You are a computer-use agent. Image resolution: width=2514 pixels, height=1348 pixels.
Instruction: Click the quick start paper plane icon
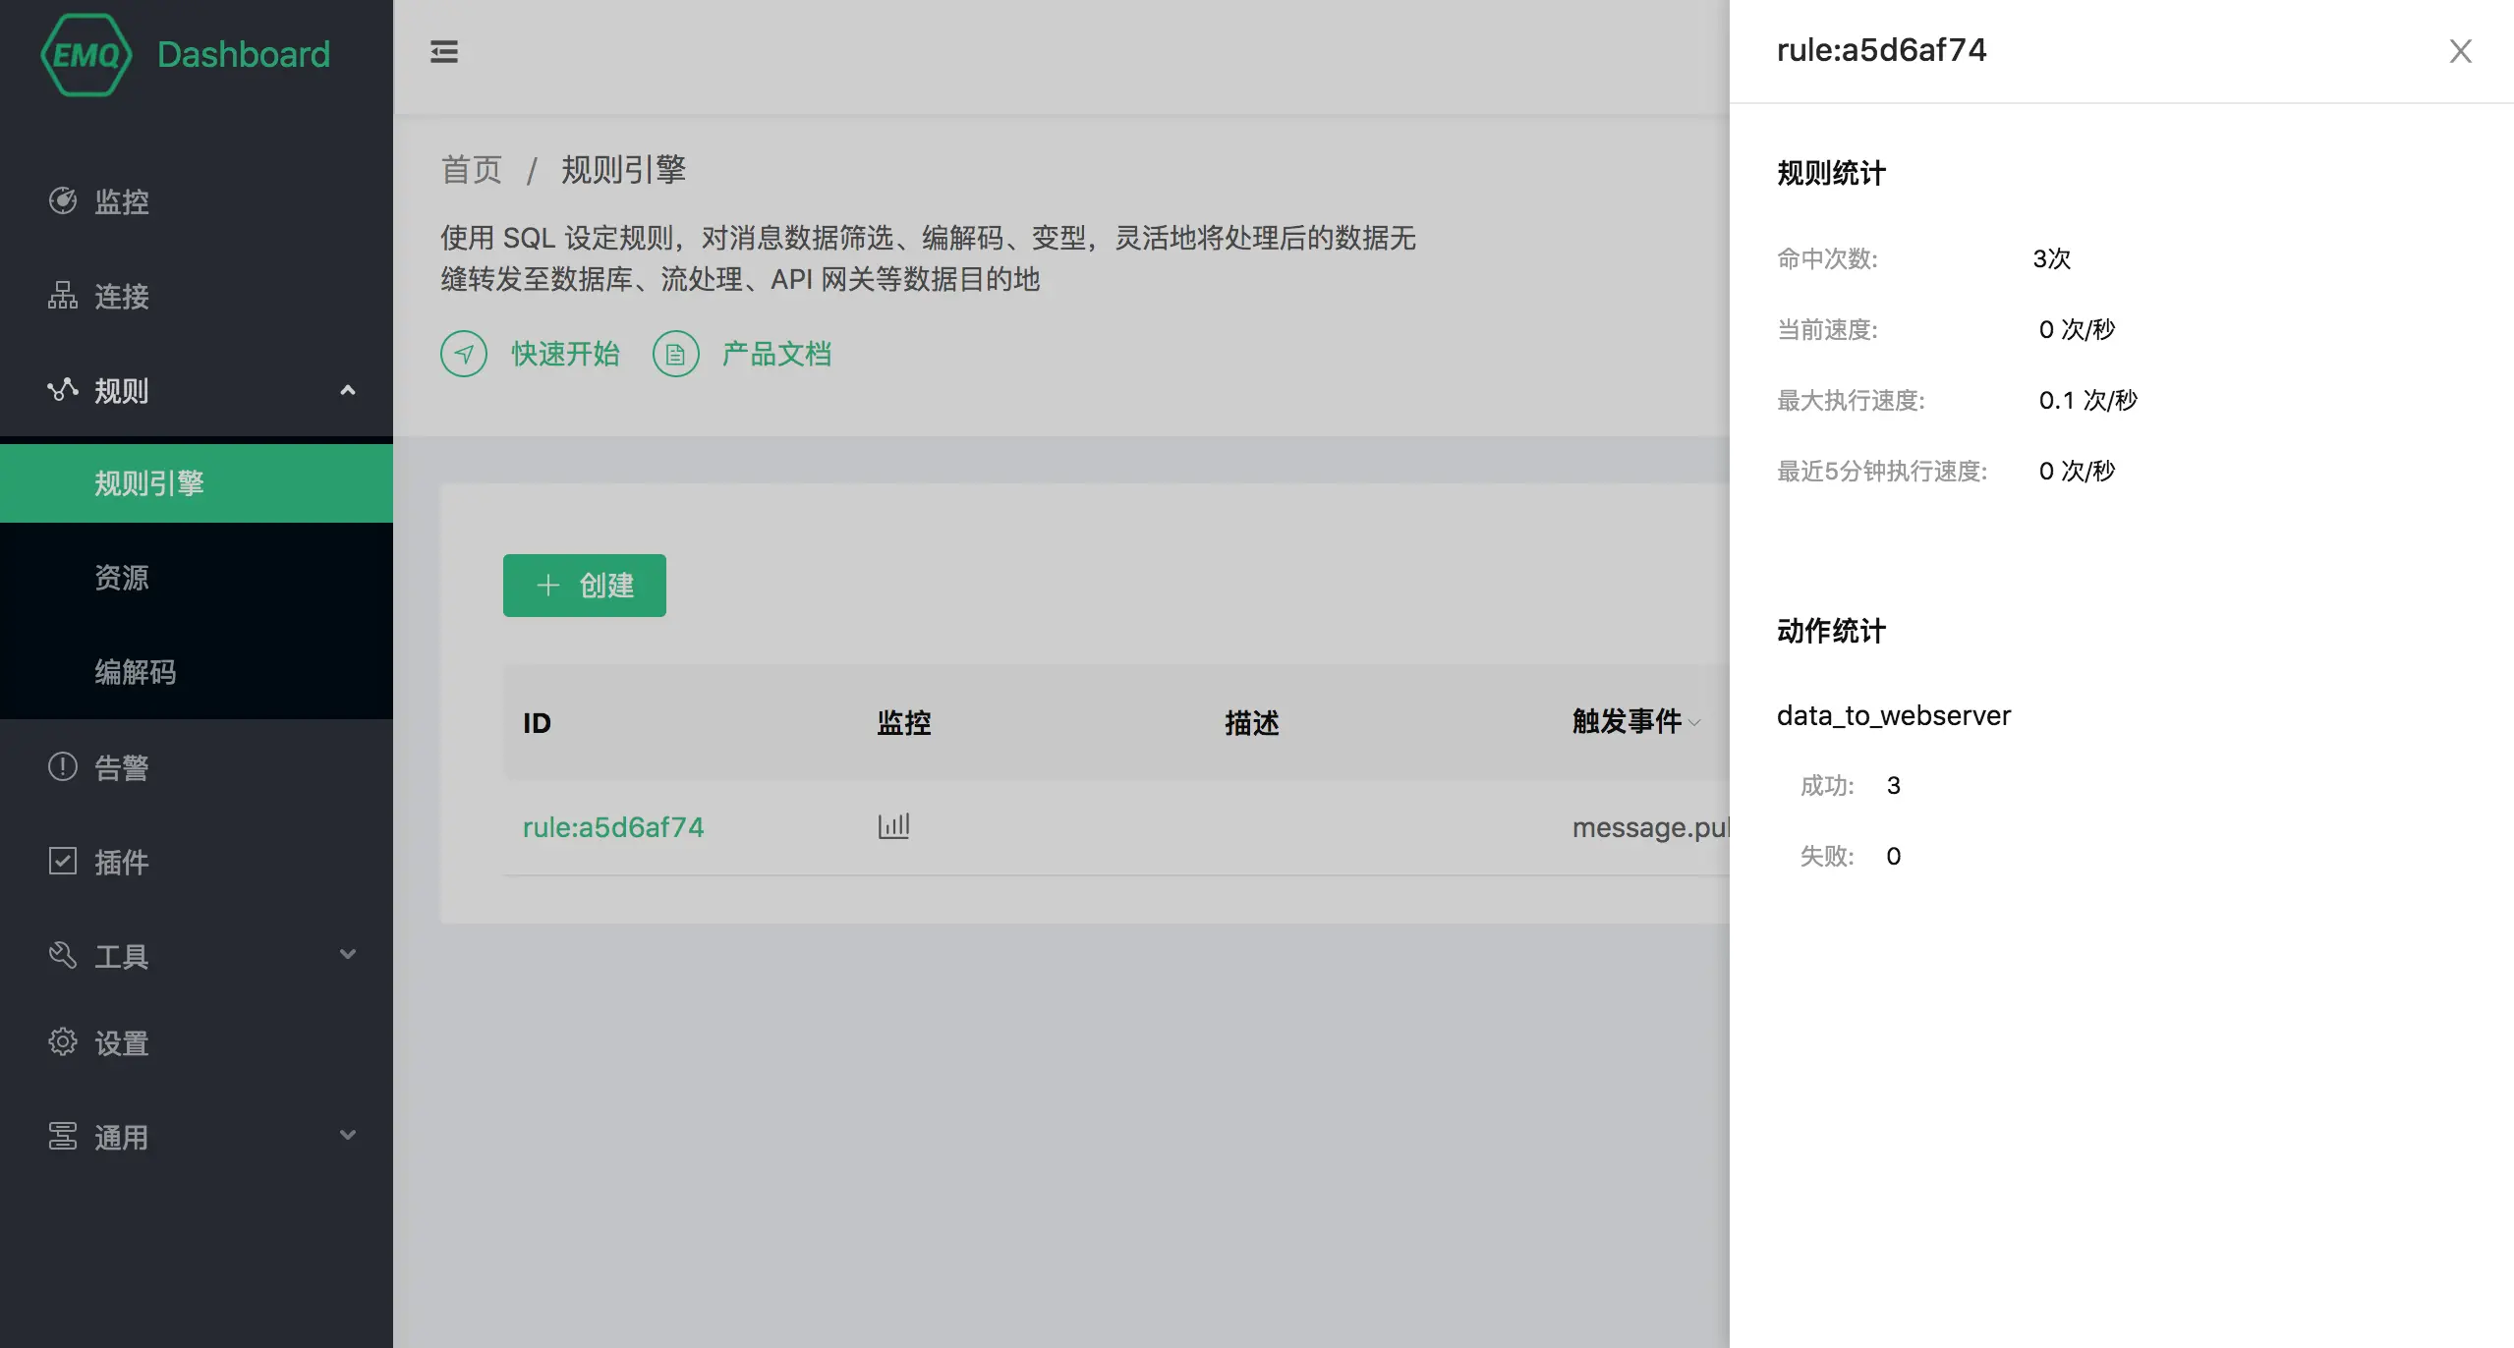click(x=464, y=354)
